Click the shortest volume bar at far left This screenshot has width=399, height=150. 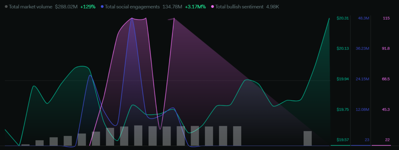(x=25, y=145)
